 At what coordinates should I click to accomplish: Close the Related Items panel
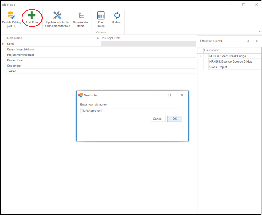click(257, 41)
